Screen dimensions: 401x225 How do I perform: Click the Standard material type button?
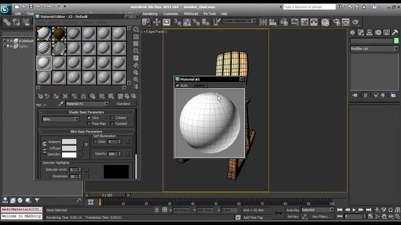[x=123, y=104]
